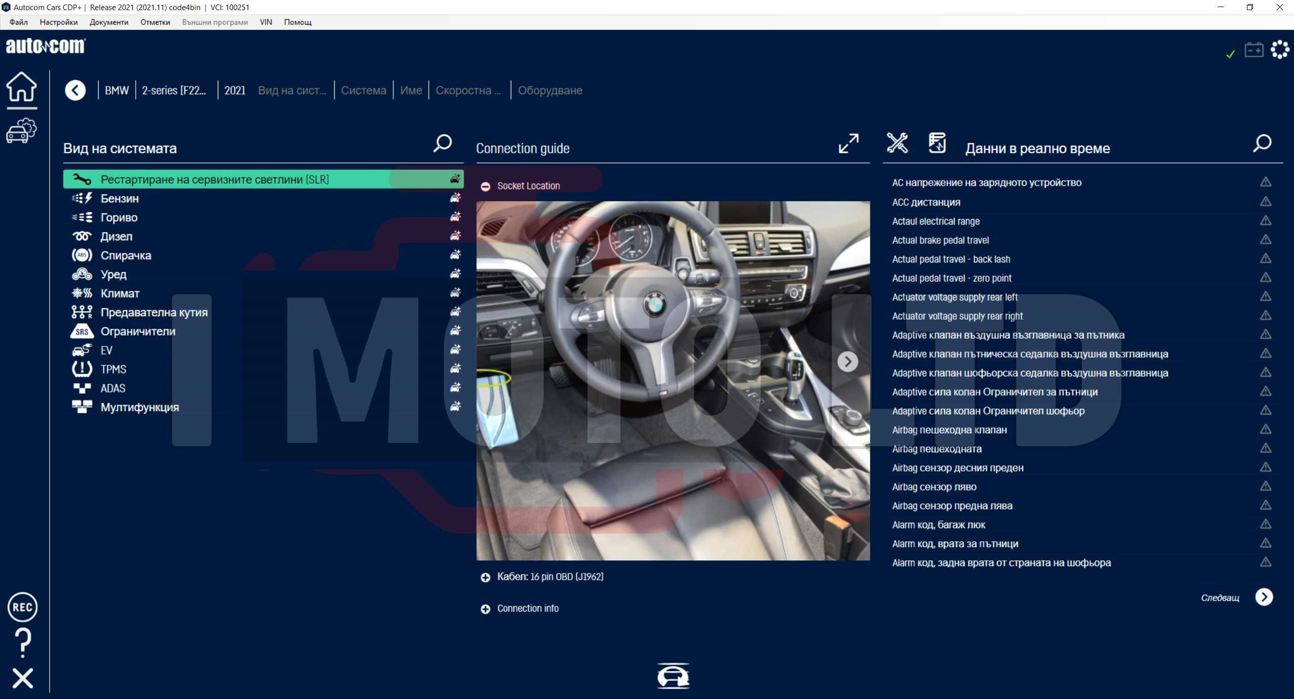Select Alarm код, врата за пътници
The width and height of the screenshot is (1294, 699).
pos(955,544)
